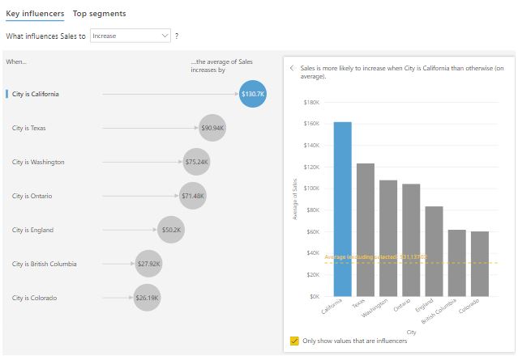Click the question mark after the dropdown
This screenshot has width=518, height=356.
(x=177, y=36)
